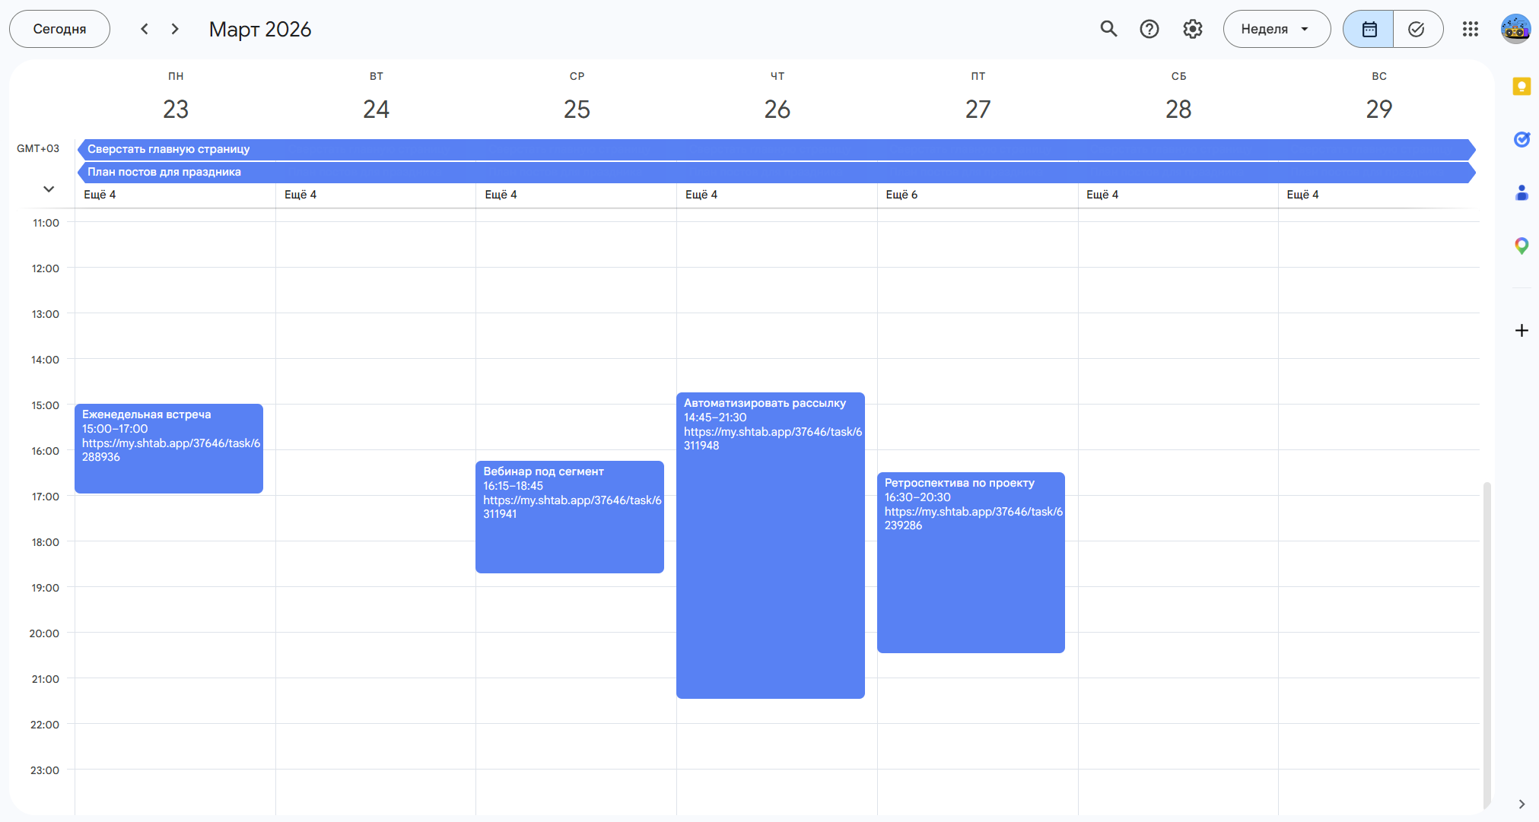This screenshot has width=1539, height=822.
Task: Select the Thursday 26 date header
Action: click(x=777, y=109)
